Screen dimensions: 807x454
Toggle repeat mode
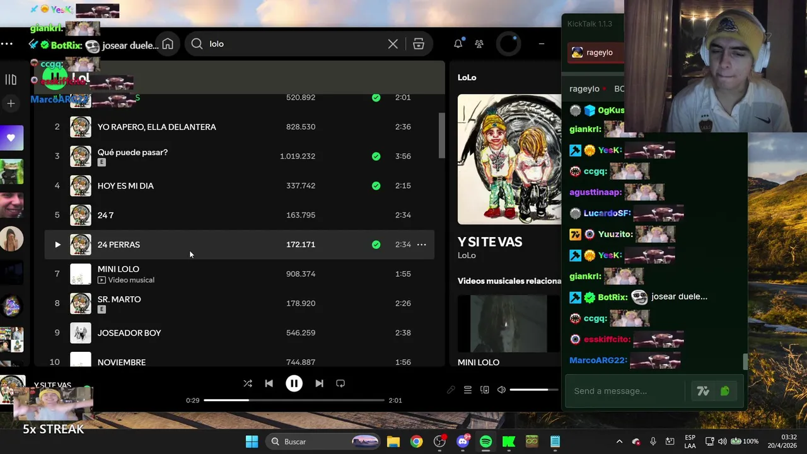(340, 383)
